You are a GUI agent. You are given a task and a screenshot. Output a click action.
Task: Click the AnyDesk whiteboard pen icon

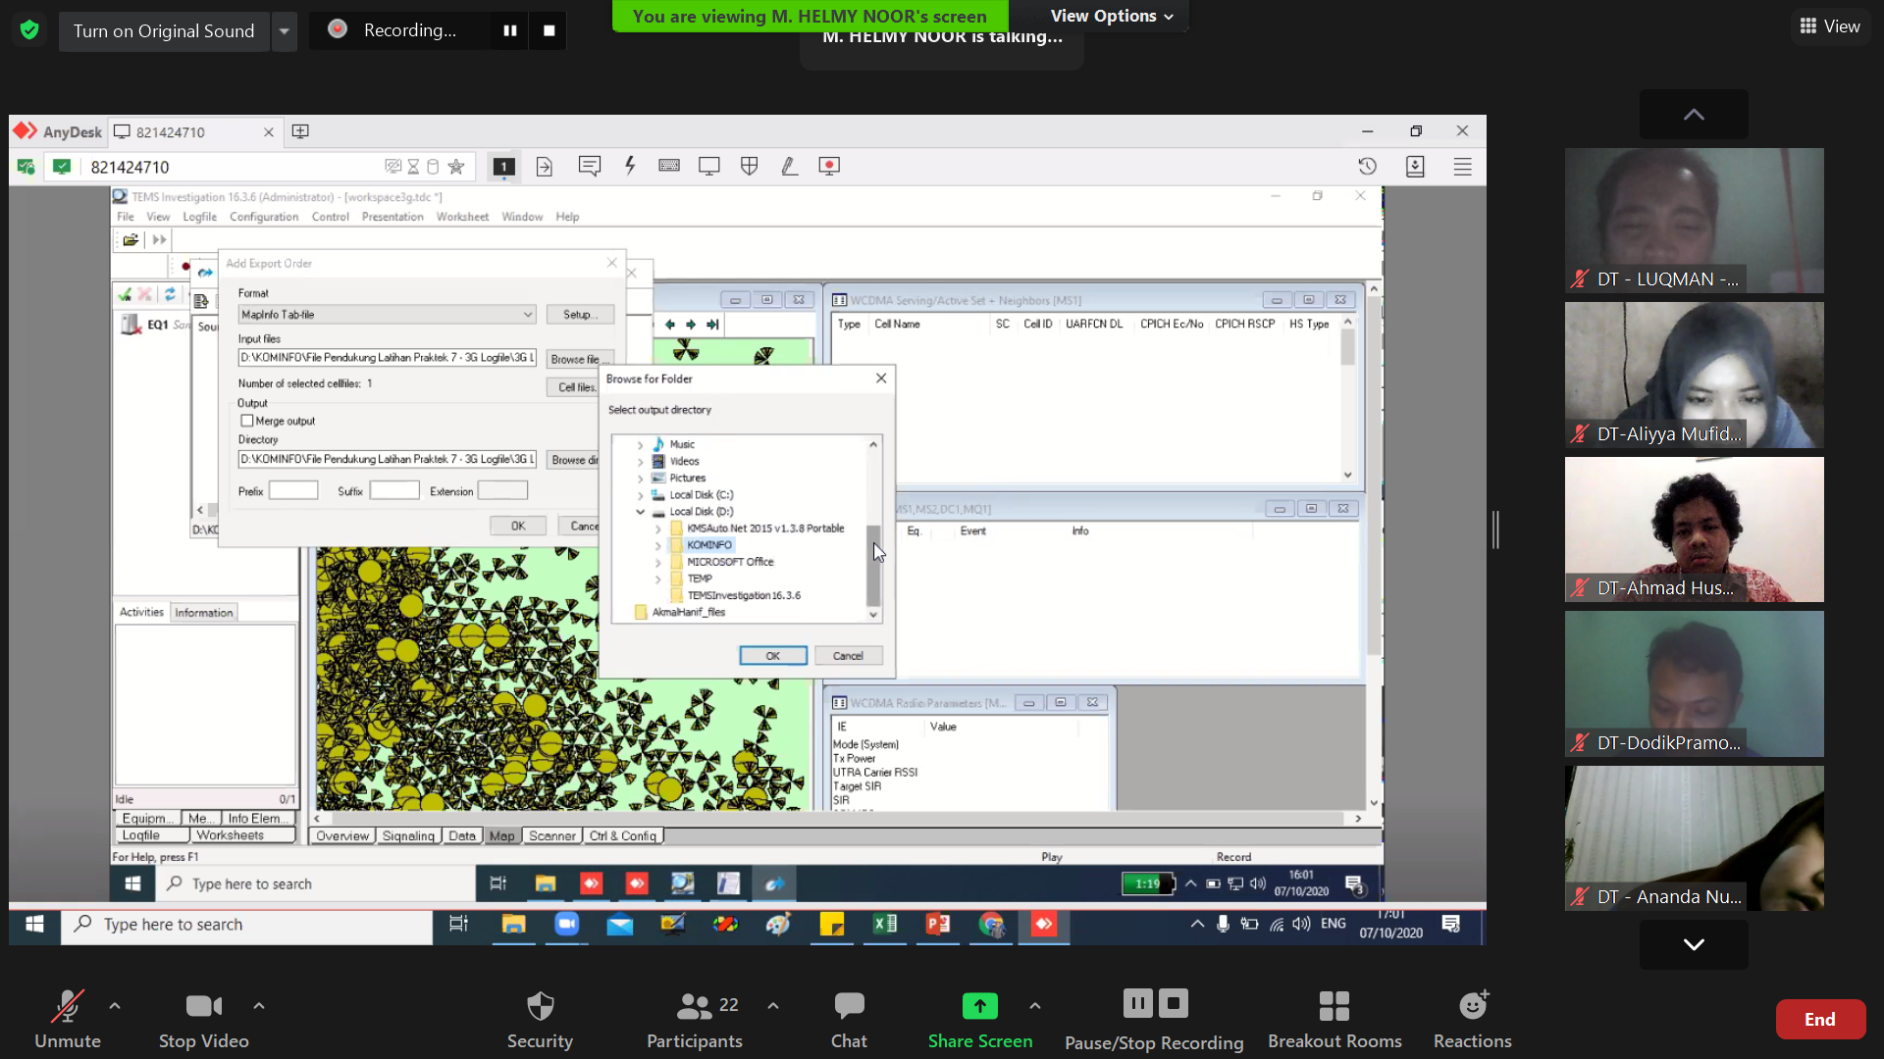[x=789, y=166]
